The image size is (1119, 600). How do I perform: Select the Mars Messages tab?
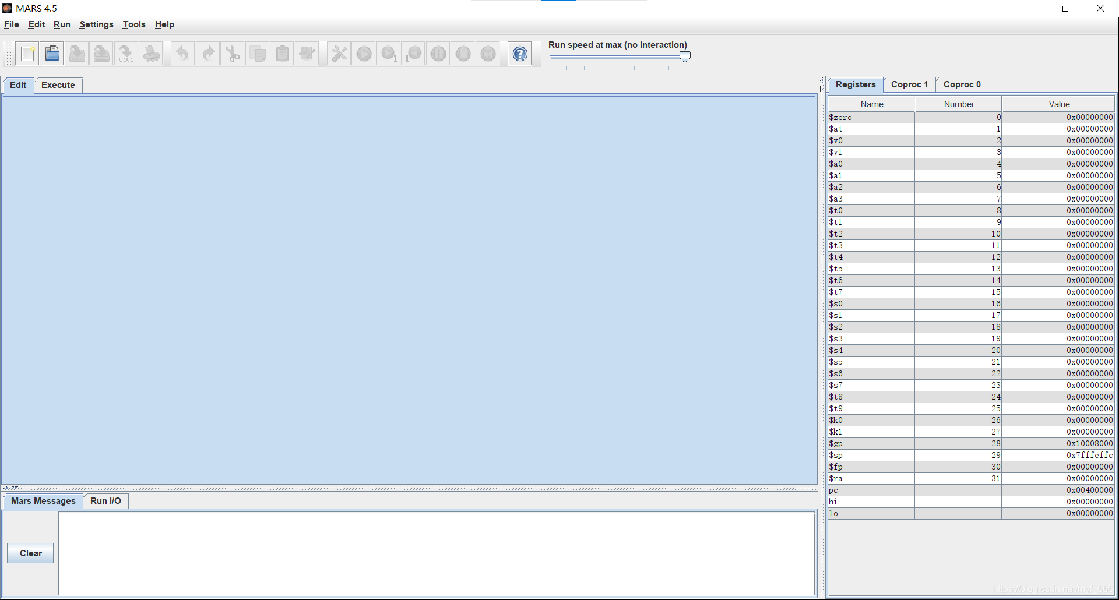43,501
